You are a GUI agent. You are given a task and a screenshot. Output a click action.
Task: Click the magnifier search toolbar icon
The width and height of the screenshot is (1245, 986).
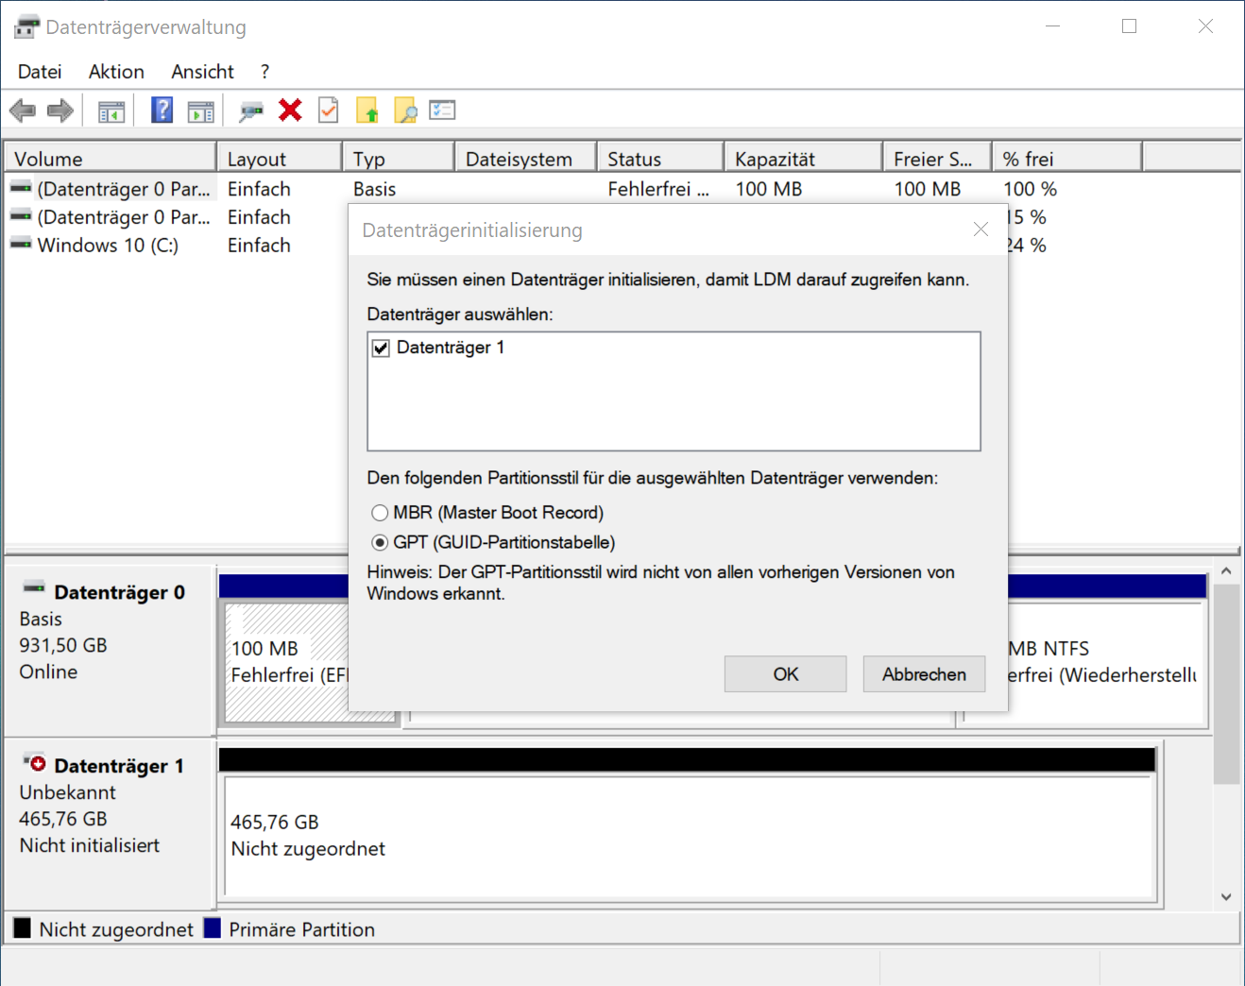[x=405, y=110]
